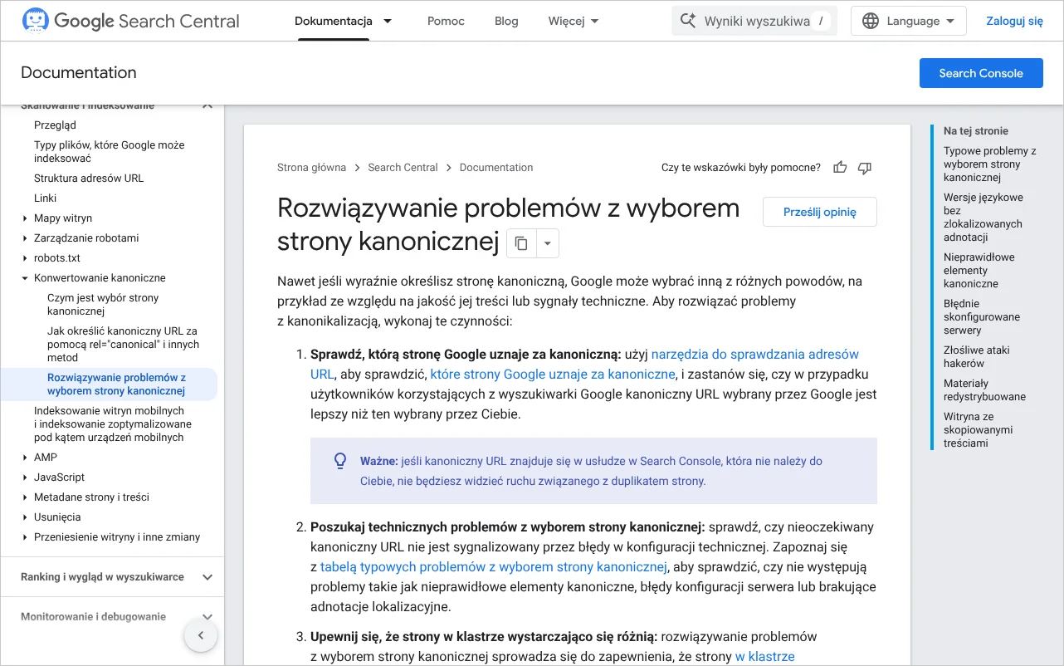Click the Search Console button
1064x666 pixels.
[x=981, y=73]
